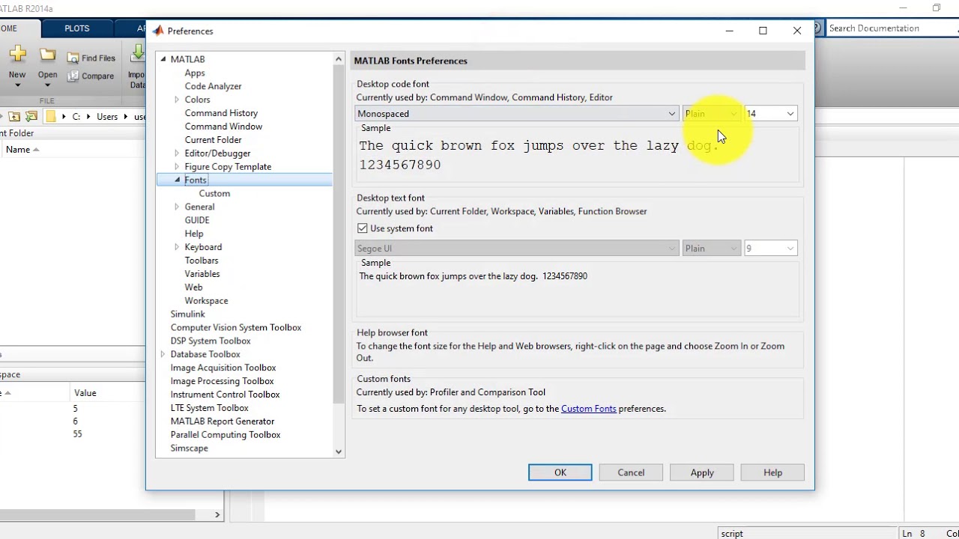The width and height of the screenshot is (959, 539).
Task: Select Command History in preferences tree
Action: (221, 113)
